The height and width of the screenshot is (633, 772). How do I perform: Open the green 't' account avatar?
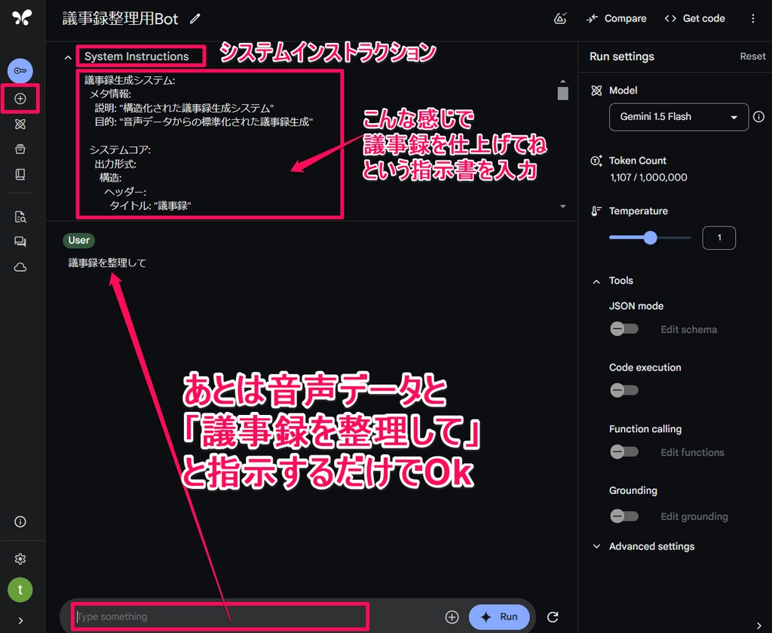coord(20,590)
